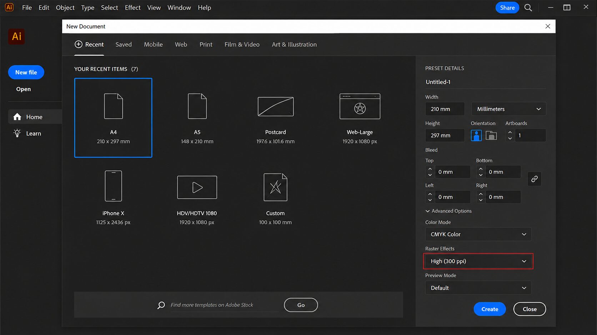This screenshot has height=335, width=597.
Task: Click the Home house icon
Action: 17,117
